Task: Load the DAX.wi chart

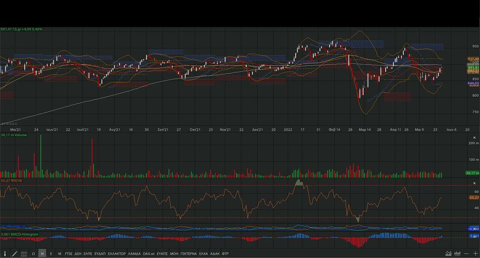Action: click(149, 254)
